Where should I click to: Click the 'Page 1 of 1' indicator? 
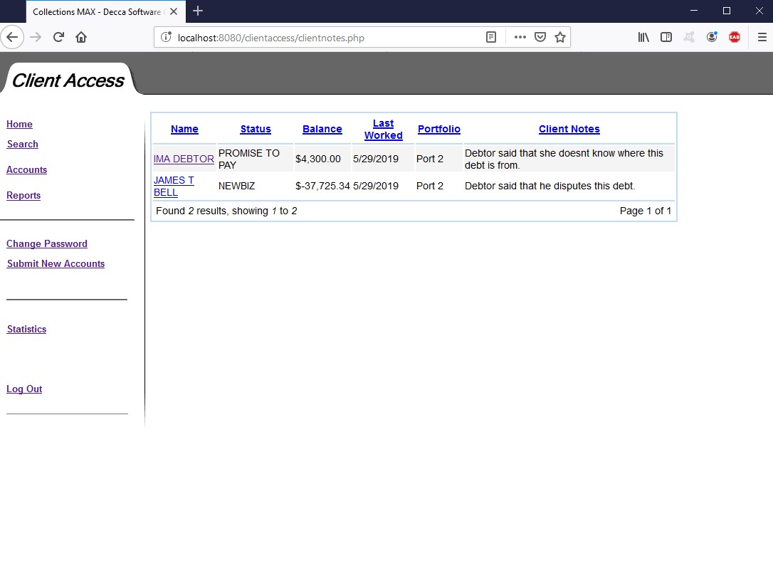(x=646, y=211)
